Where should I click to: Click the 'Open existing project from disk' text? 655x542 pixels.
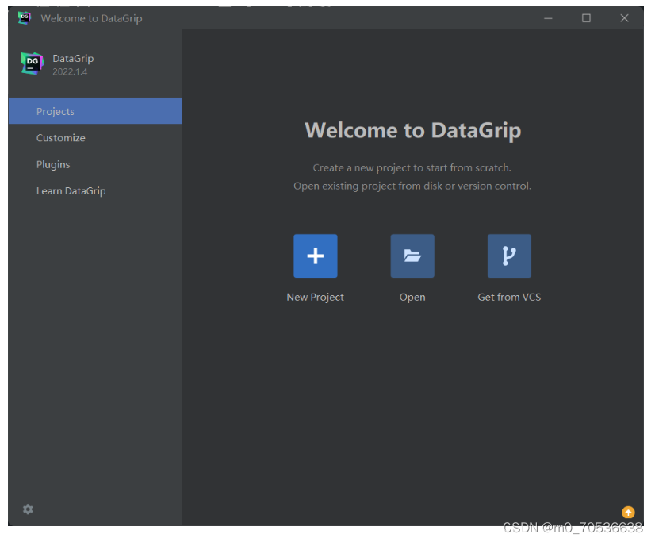click(x=412, y=186)
